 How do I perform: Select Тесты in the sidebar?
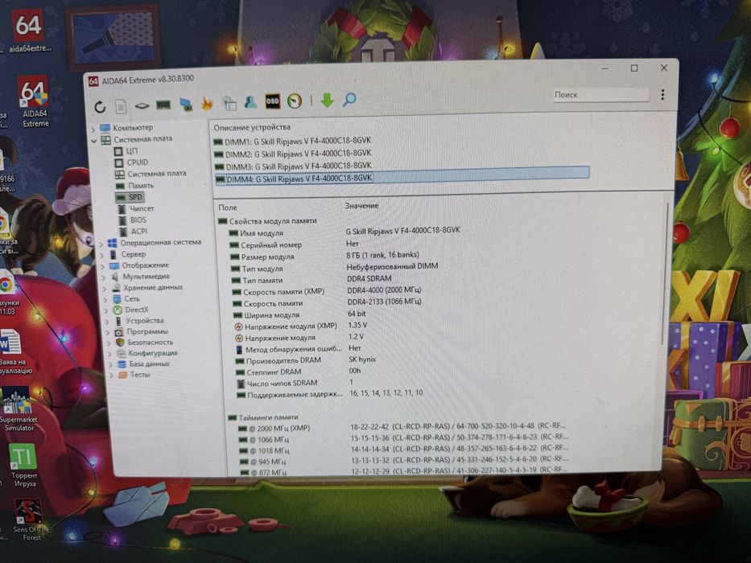click(x=134, y=374)
